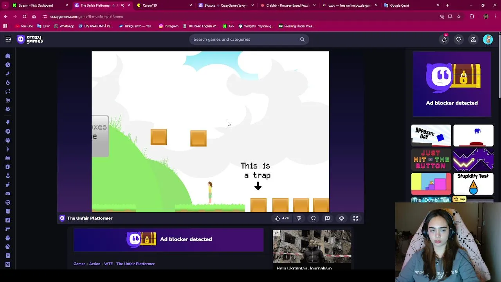Screen dimensions: 501x282
Task: Add game to favorites heart below game
Action: (313, 218)
